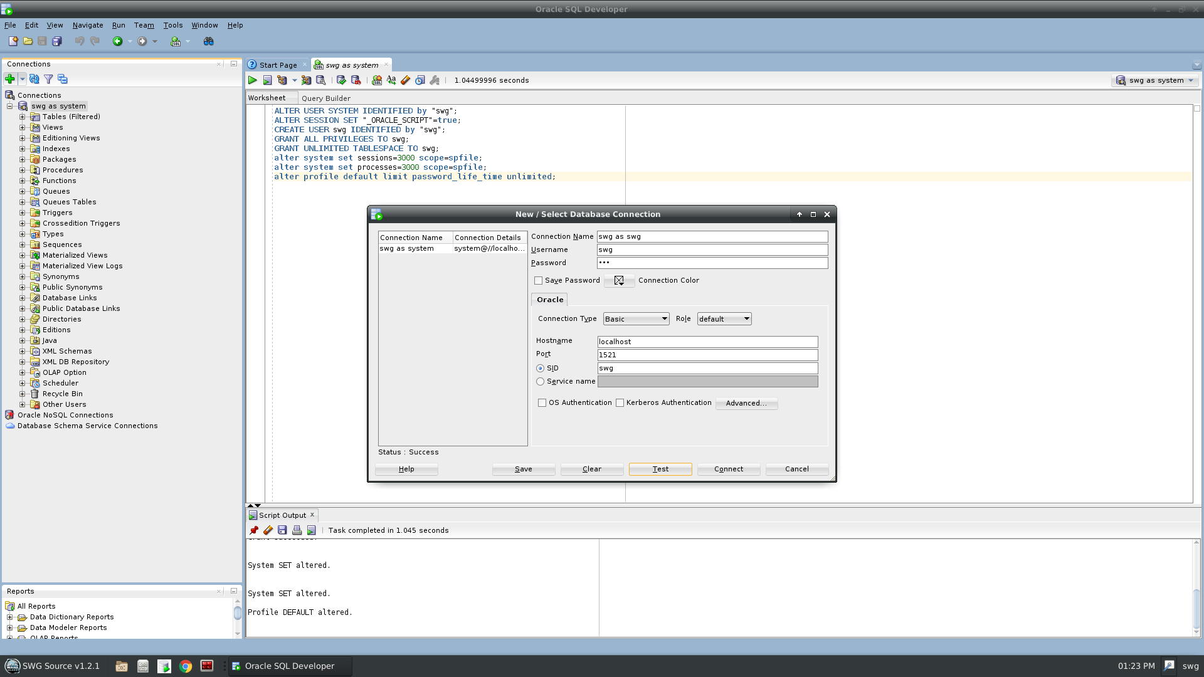Expand the Procedures tree node

22,170
